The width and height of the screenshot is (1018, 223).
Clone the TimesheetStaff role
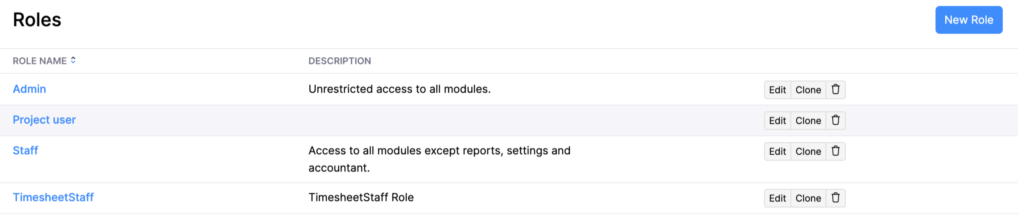point(808,198)
